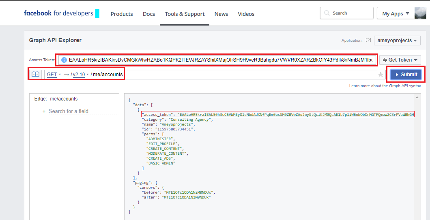
Task: Click the "after" cursor value
Action: click(187, 197)
